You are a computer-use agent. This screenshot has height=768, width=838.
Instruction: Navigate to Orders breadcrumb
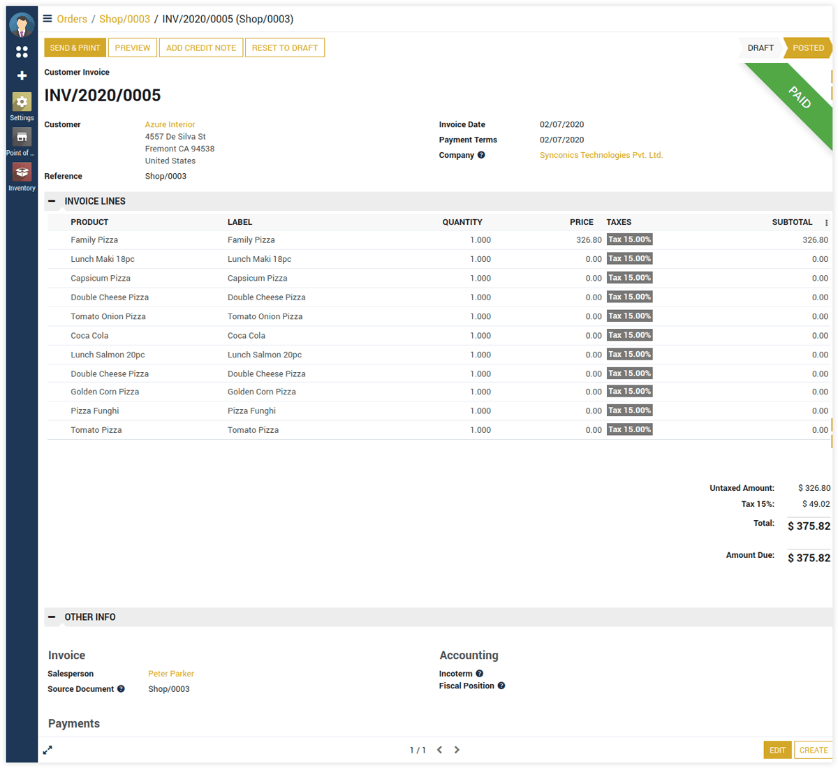[x=72, y=19]
